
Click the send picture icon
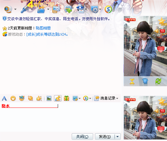pos(49,98)
